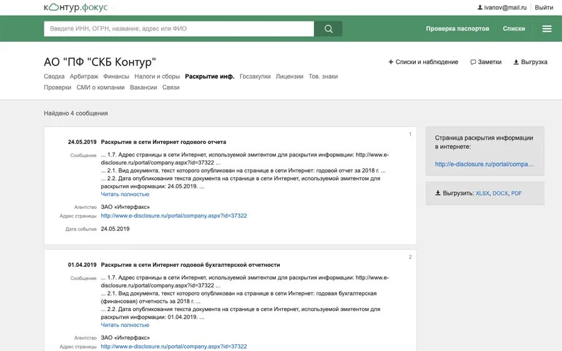Click ЗАО «Интерфакс» in the 24.05.2019 message
The height and width of the screenshot is (351, 562).
125,207
